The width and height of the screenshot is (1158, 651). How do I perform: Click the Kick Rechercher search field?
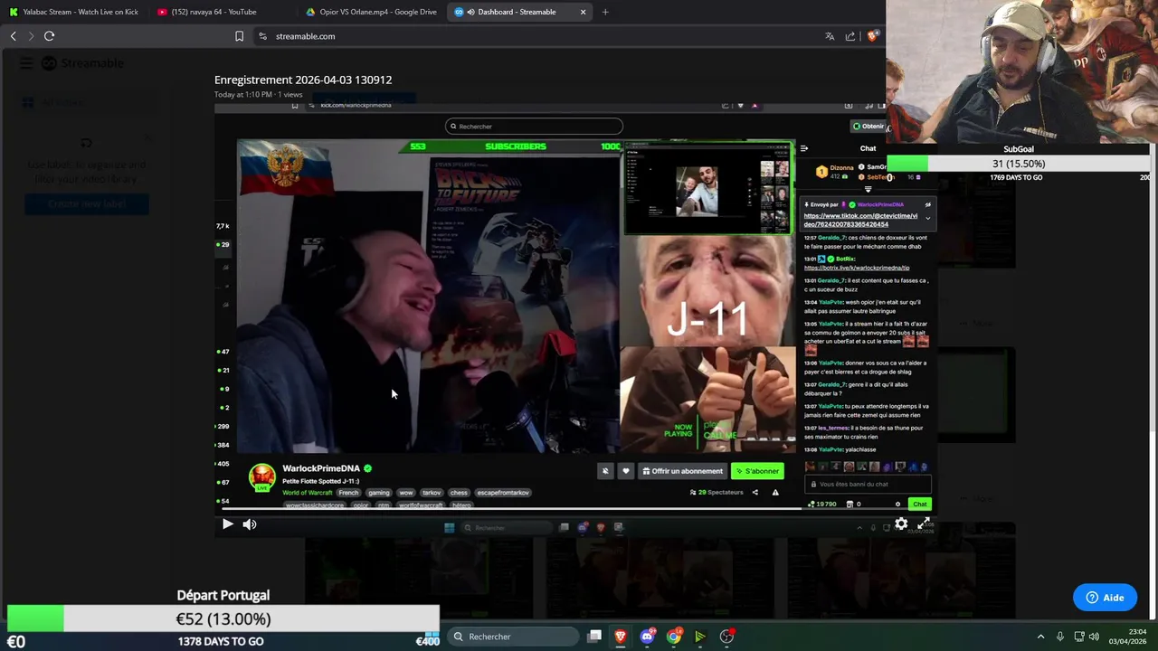pos(534,127)
